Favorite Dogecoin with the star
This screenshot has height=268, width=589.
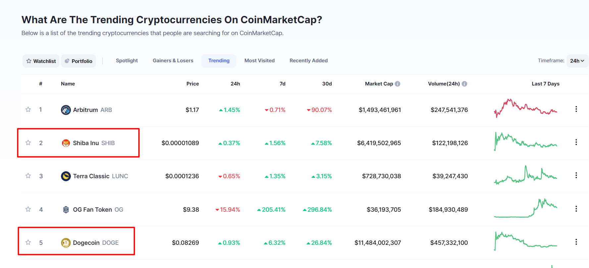point(28,242)
